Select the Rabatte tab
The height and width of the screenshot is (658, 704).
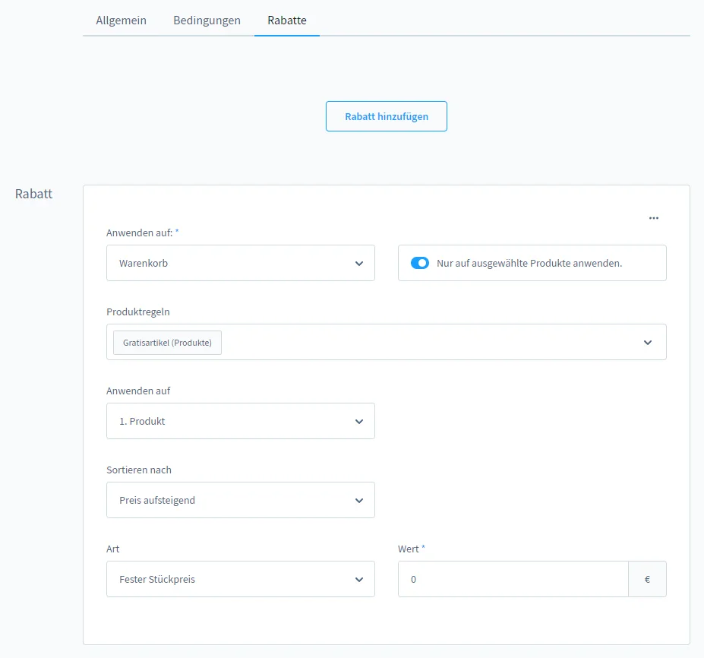(x=287, y=21)
